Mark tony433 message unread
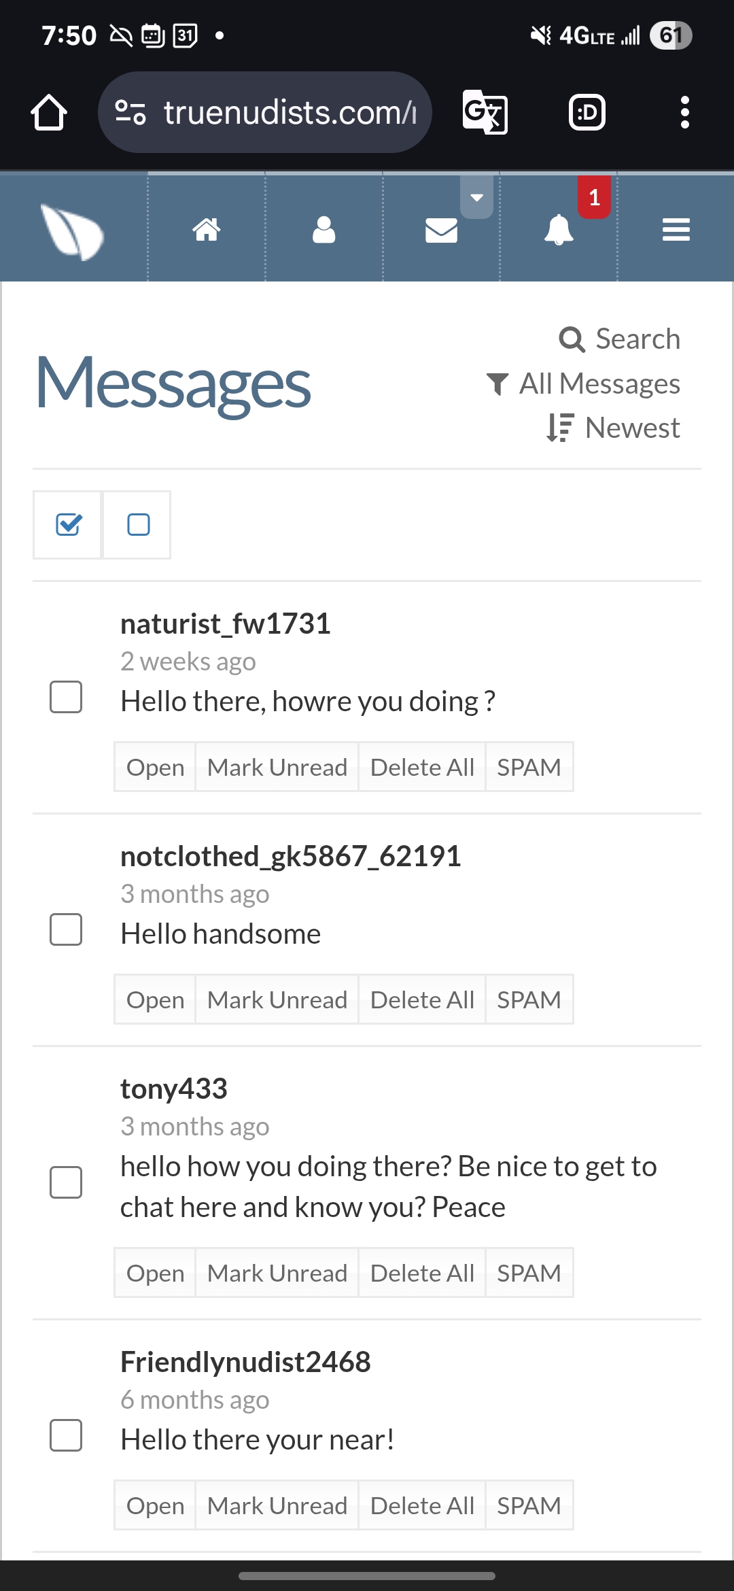Screen dimensions: 734x1591 click(277, 1273)
